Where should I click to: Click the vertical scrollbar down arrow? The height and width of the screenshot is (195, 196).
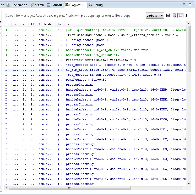tap(189, 184)
